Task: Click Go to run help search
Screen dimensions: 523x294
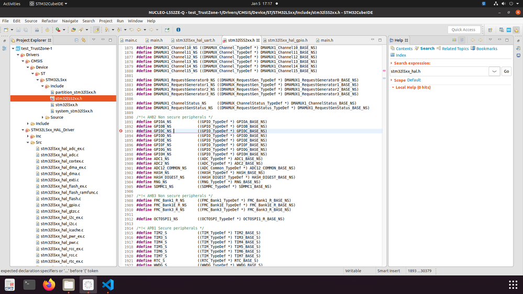Action: [x=506, y=71]
